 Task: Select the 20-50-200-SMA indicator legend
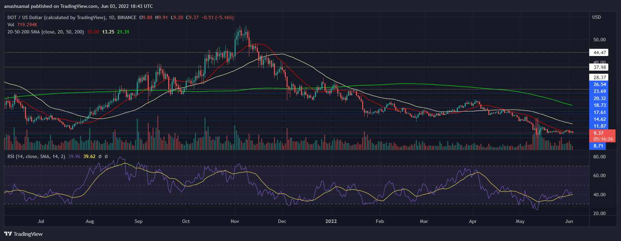pos(45,32)
